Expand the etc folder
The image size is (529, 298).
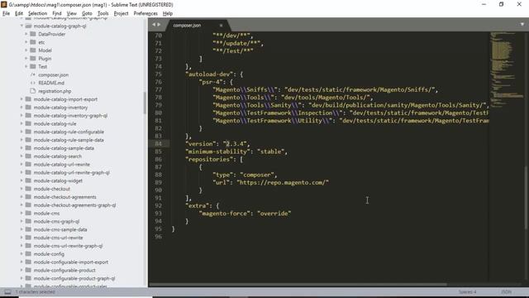click(x=26, y=42)
